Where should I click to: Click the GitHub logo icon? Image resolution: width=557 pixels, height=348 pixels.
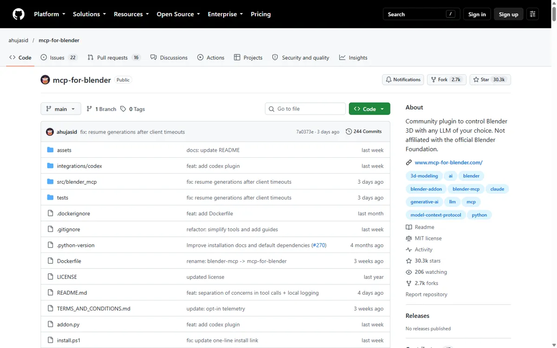click(x=18, y=14)
